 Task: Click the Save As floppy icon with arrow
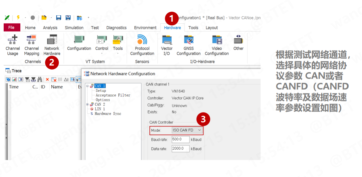[68, 18]
